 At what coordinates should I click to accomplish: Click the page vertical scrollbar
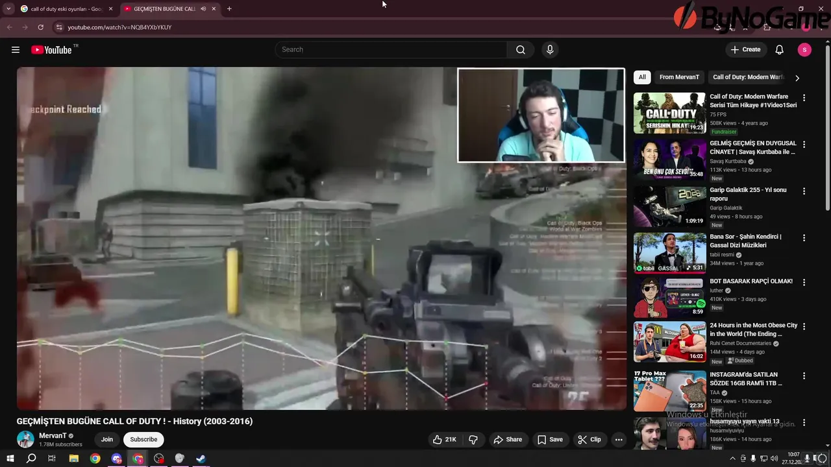pyautogui.click(x=827, y=126)
